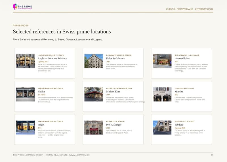
Task: Select the 'Piaget' card title
Action: tap(41, 125)
